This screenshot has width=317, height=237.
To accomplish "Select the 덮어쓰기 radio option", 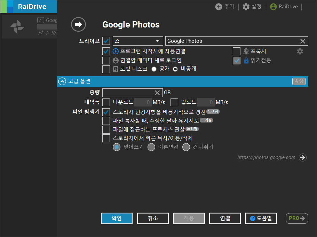I will coord(117,147).
